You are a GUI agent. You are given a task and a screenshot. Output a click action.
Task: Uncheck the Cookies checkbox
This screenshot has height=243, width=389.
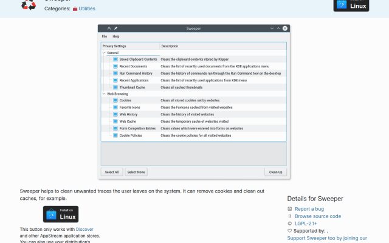tap(115, 100)
